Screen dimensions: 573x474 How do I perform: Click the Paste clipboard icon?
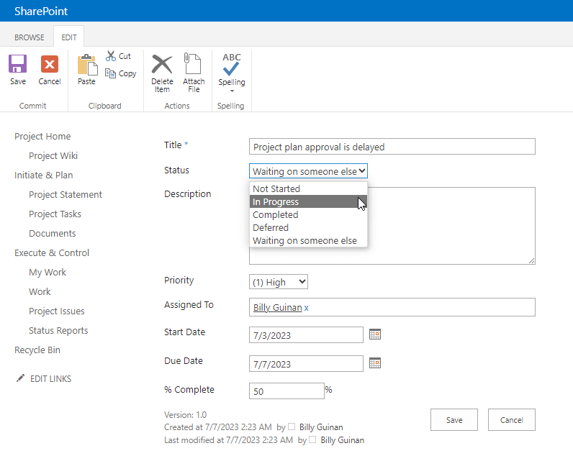point(86,65)
